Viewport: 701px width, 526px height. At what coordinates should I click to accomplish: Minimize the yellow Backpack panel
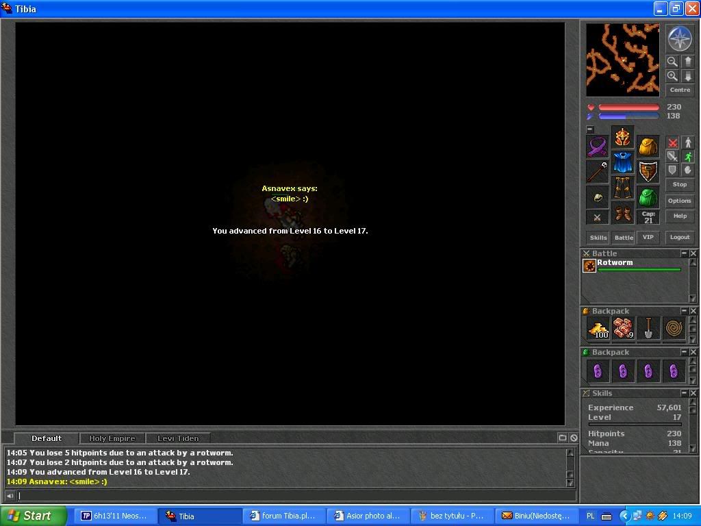[684, 310]
